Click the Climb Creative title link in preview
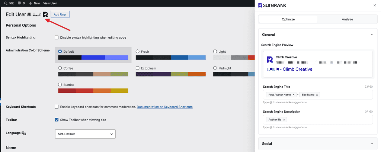This screenshot has height=152, width=381. [x=289, y=69]
